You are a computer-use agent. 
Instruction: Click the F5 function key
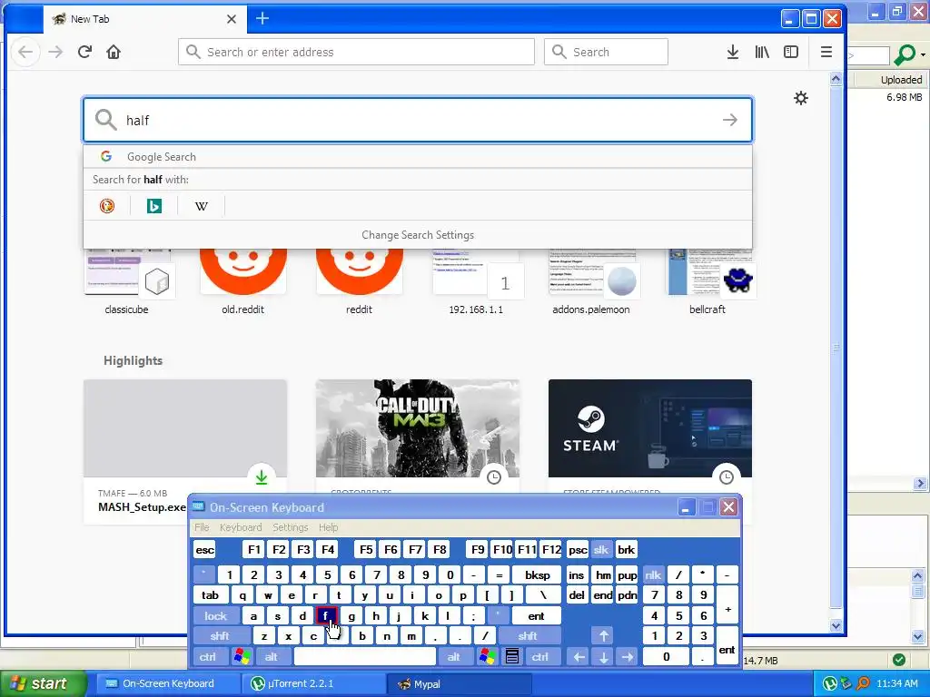[366, 549]
